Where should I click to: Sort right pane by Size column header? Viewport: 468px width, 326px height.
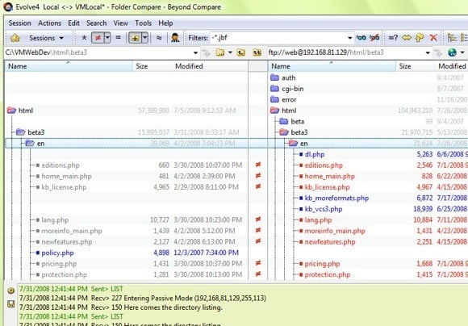point(416,66)
